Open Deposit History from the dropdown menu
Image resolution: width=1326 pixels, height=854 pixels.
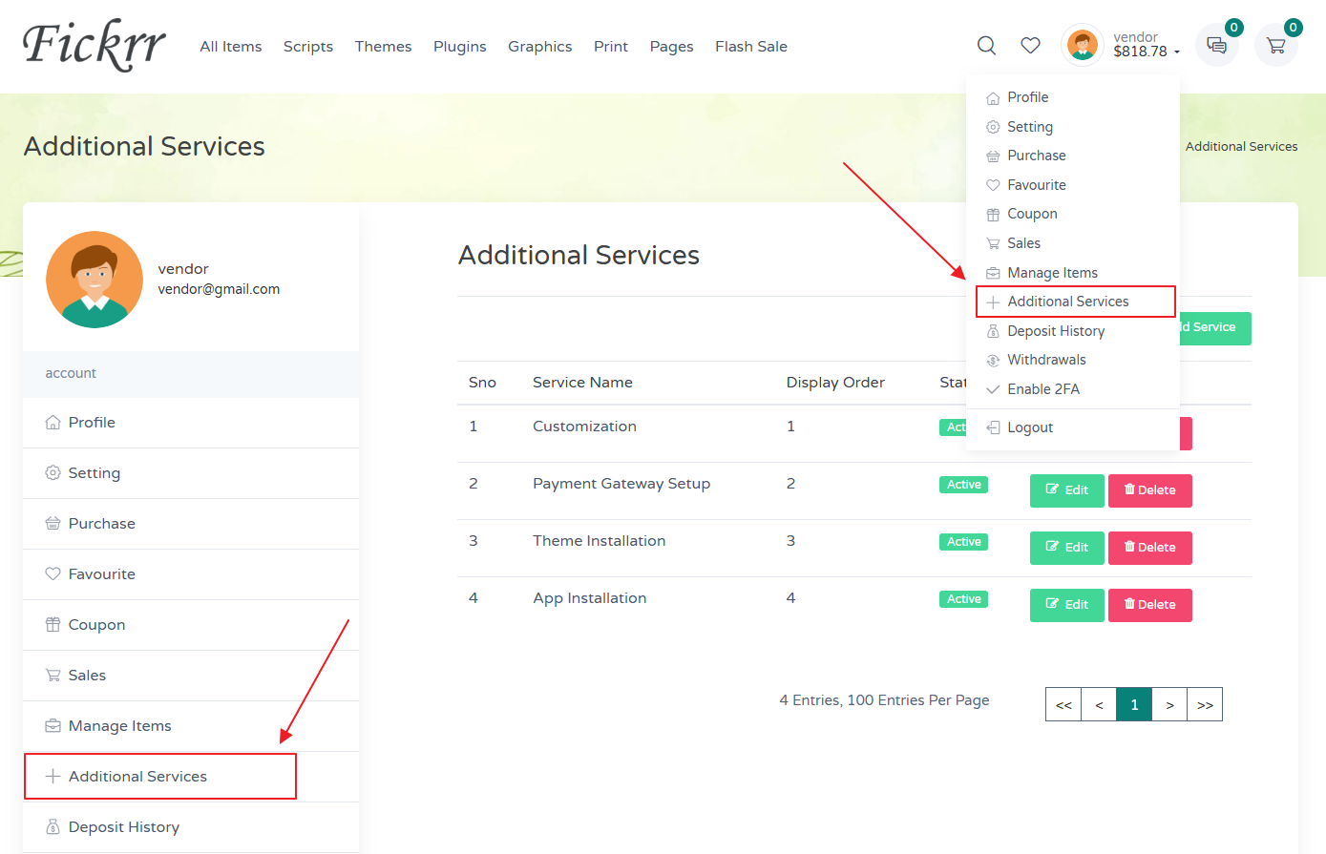[1055, 331]
